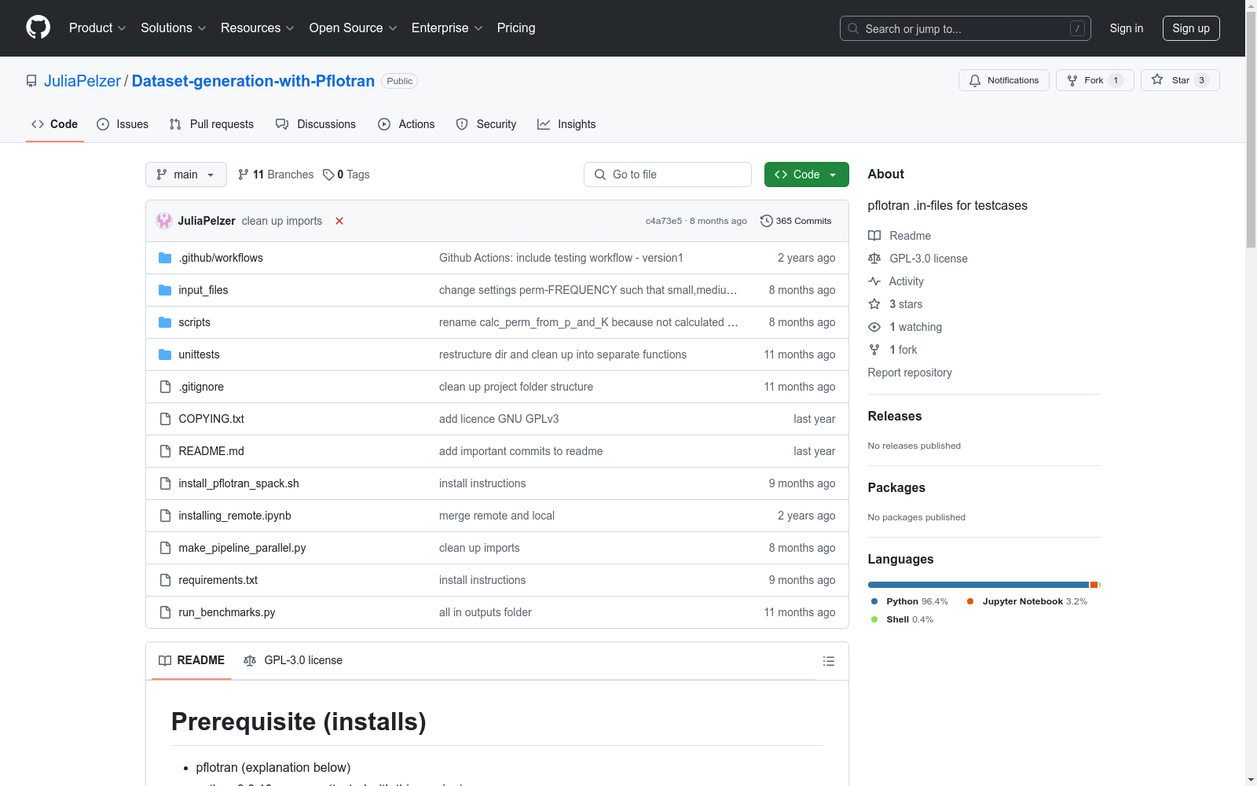Open the Report repository link

[910, 373]
